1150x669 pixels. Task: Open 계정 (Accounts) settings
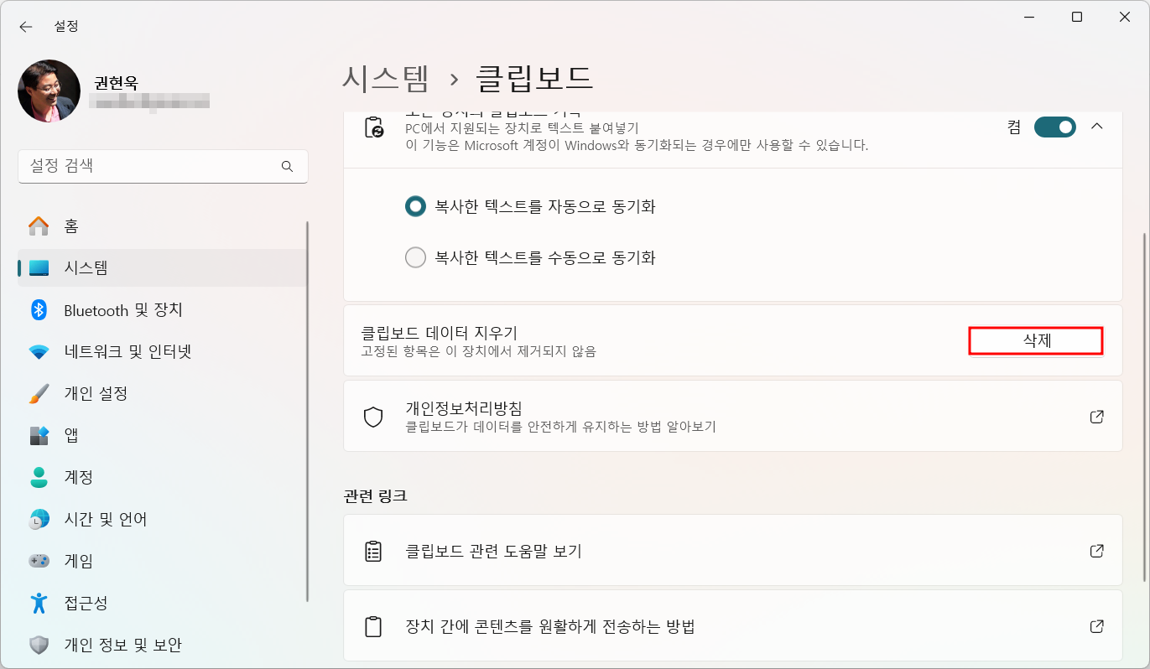(x=80, y=477)
